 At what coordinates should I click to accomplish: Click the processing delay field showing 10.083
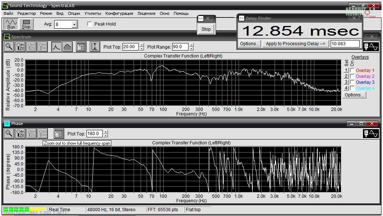pos(345,44)
